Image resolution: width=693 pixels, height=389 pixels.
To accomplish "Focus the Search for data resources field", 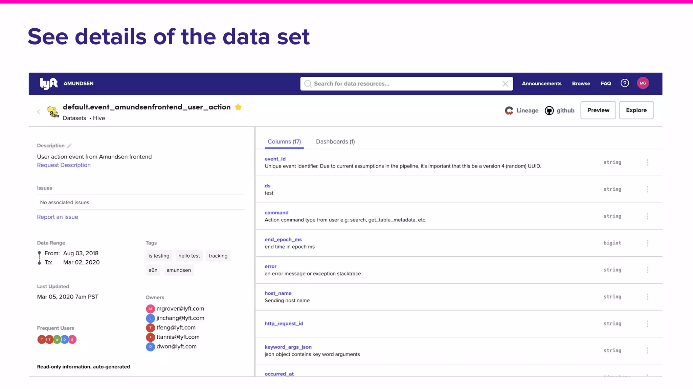I will tap(406, 84).
